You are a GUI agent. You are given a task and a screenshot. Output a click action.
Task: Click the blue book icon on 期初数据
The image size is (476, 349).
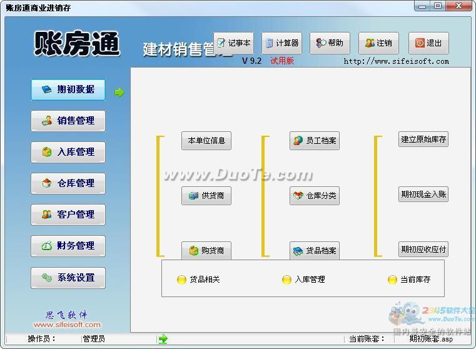tap(46, 89)
